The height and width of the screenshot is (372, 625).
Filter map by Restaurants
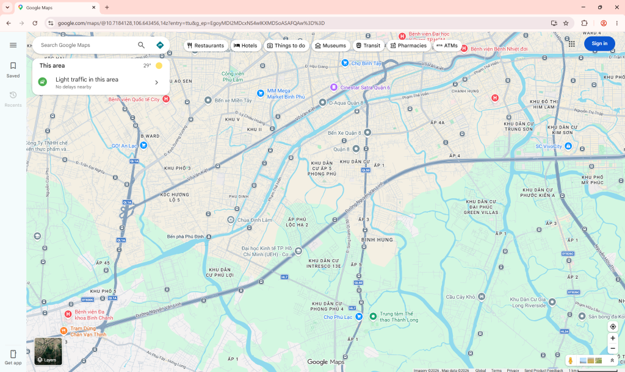pyautogui.click(x=206, y=45)
